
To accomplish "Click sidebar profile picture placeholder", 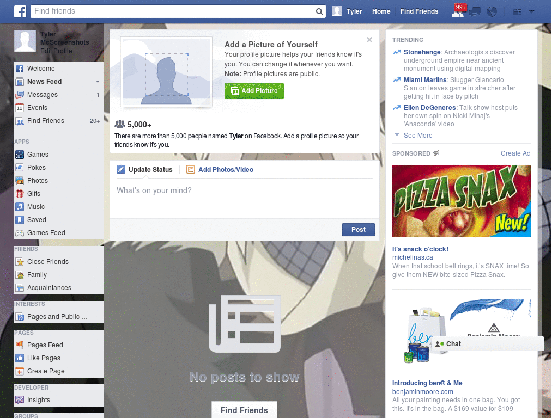I will (x=25, y=41).
